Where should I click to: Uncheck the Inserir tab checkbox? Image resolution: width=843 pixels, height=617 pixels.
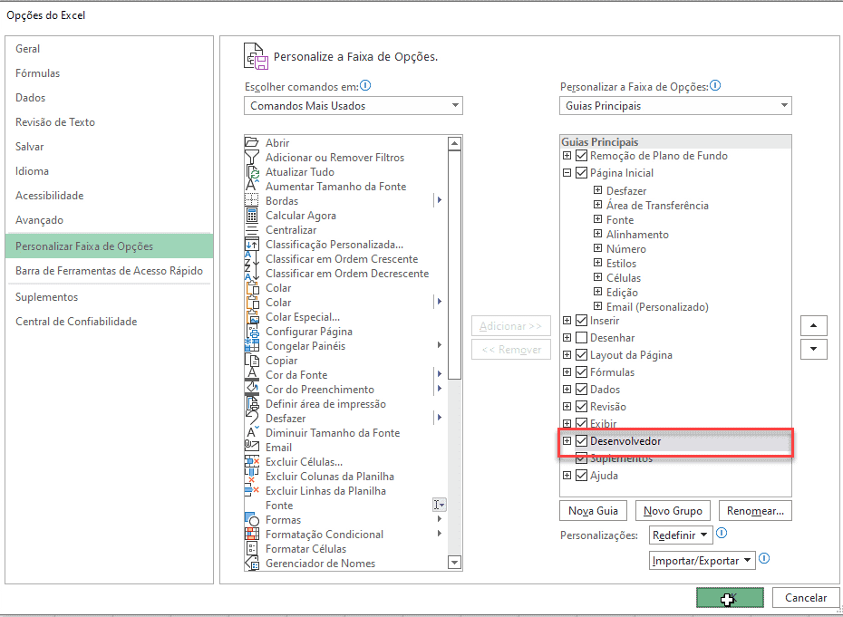pyautogui.click(x=581, y=321)
